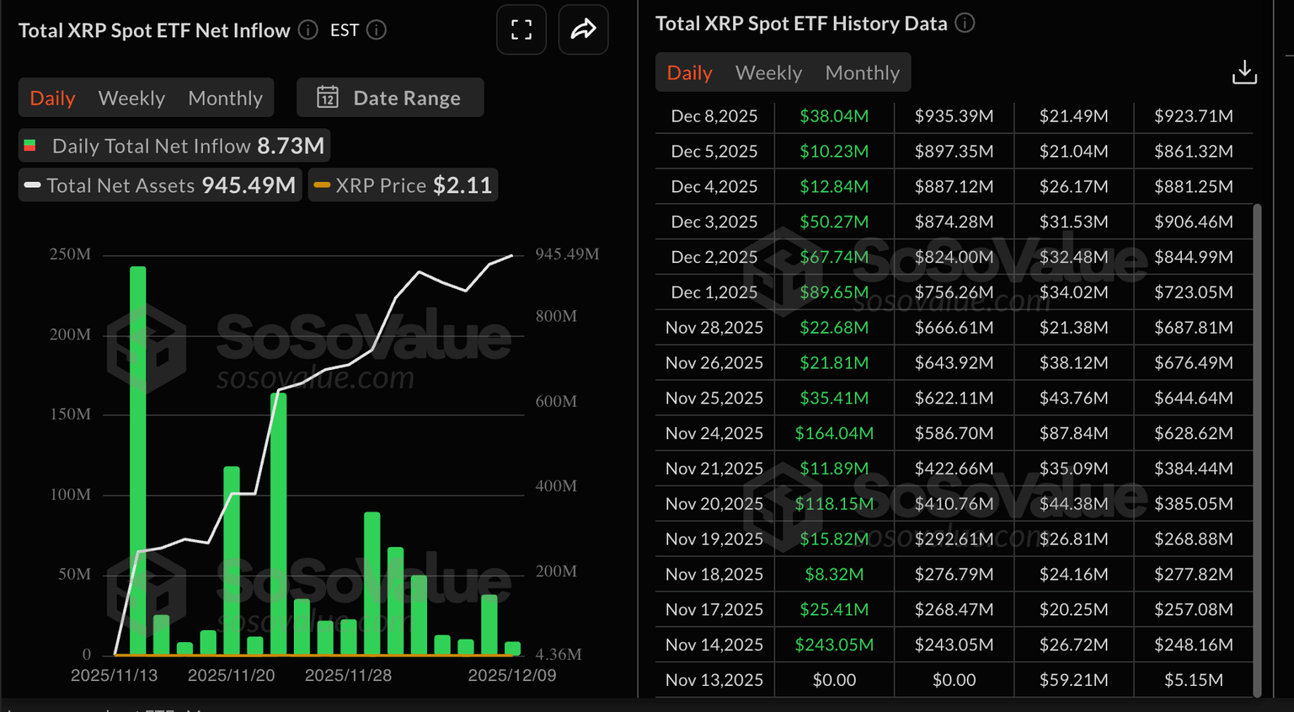Click Nov 14,2025 date cell
Screen dimensions: 1294x712
[x=714, y=645]
